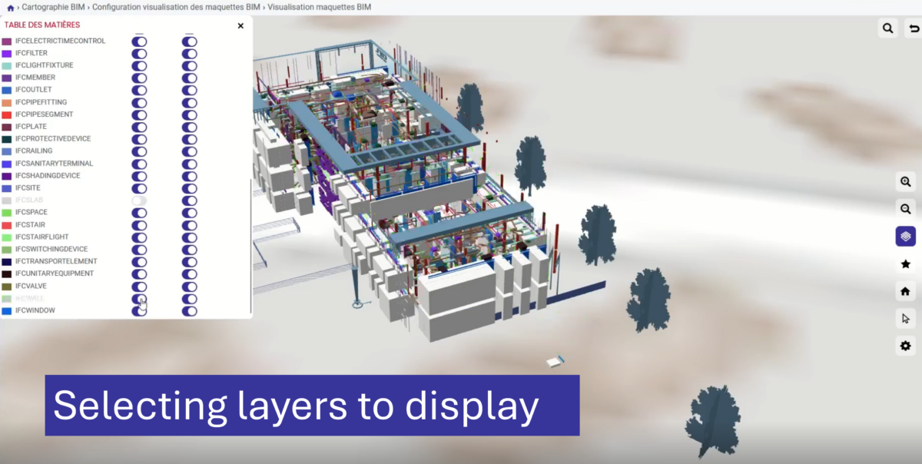Viewport: 922px width, 464px height.
Task: Toggle the highlighted layers panel icon
Action: coord(905,236)
